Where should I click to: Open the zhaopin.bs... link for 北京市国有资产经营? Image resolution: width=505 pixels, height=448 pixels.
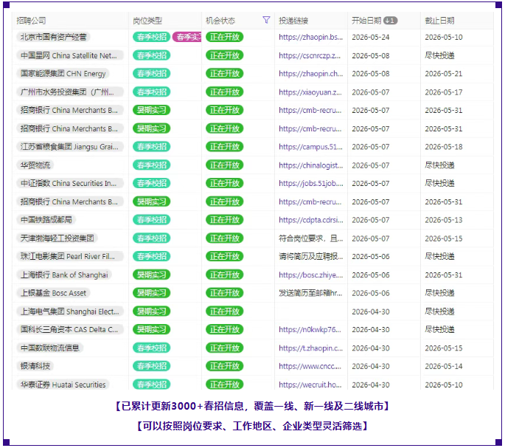tap(311, 37)
